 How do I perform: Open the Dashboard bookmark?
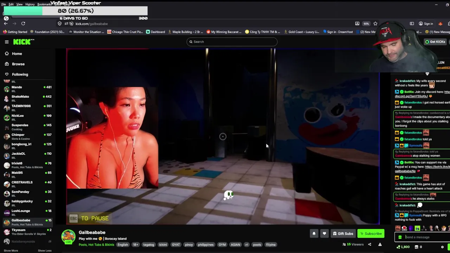click(155, 32)
